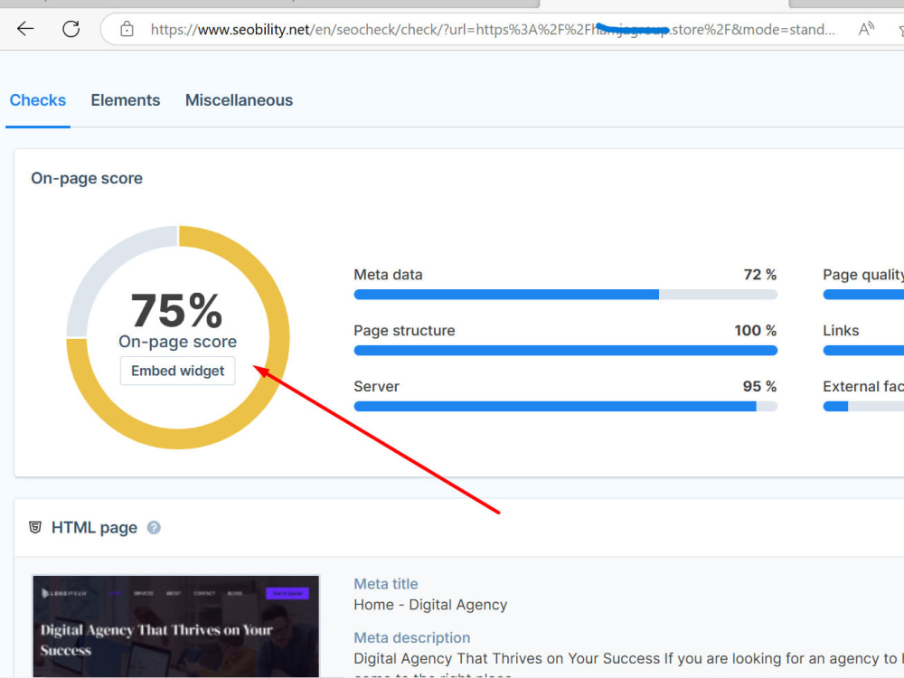The height and width of the screenshot is (678, 904).
Task: Click the Server progress bar
Action: pyautogui.click(x=566, y=407)
